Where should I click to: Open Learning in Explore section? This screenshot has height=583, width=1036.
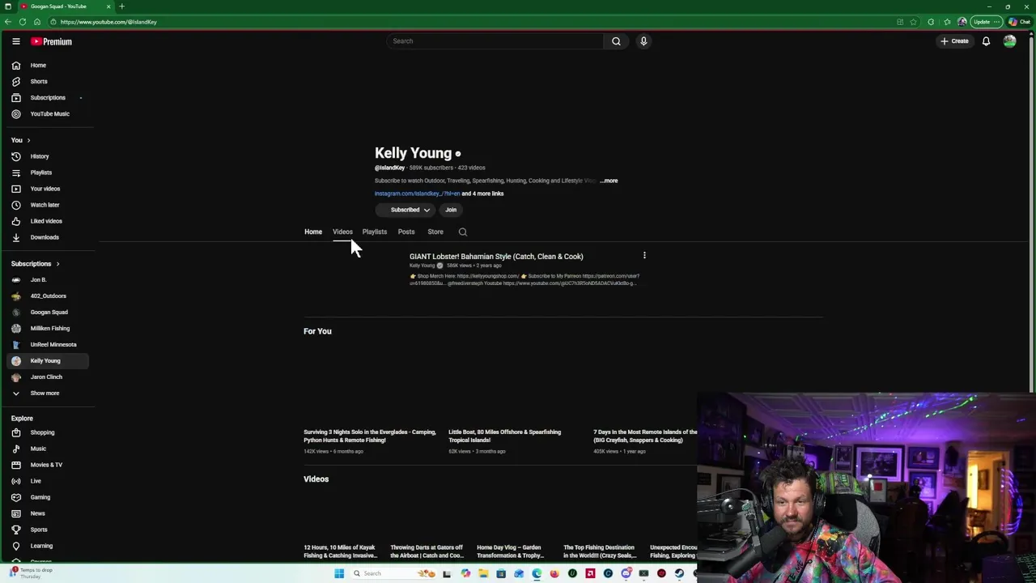point(41,546)
